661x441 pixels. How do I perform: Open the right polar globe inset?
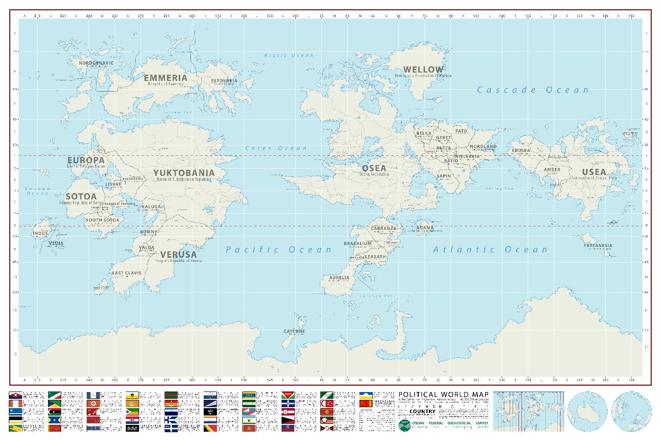[x=631, y=411]
